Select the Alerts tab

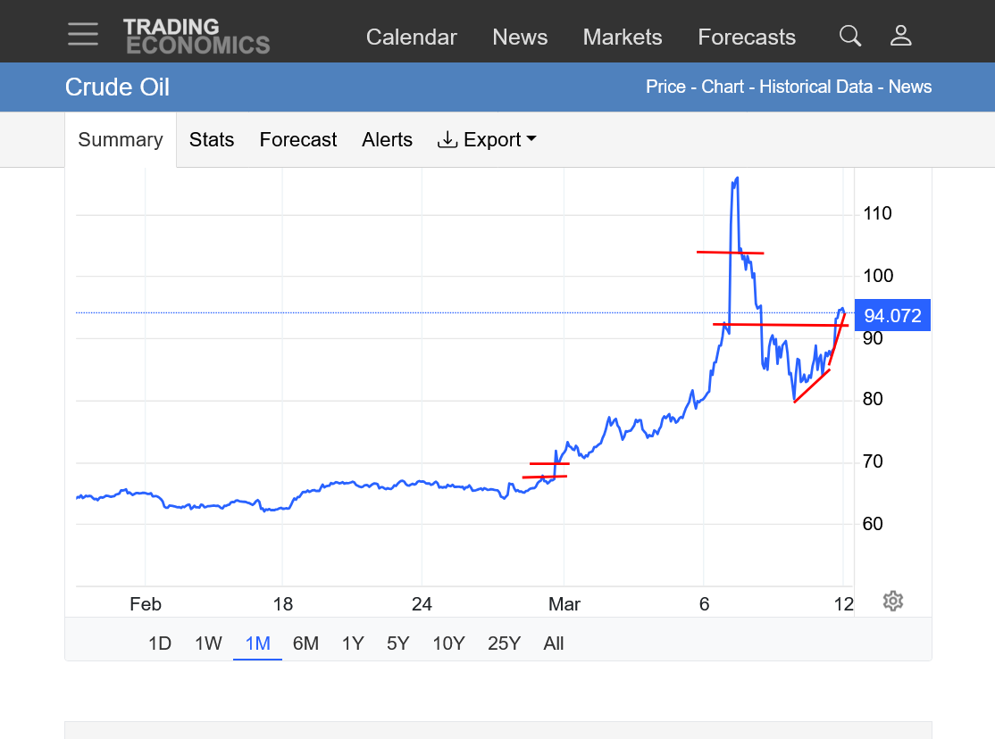tap(387, 140)
